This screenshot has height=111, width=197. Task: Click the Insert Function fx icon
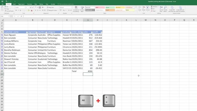coord(21,16)
